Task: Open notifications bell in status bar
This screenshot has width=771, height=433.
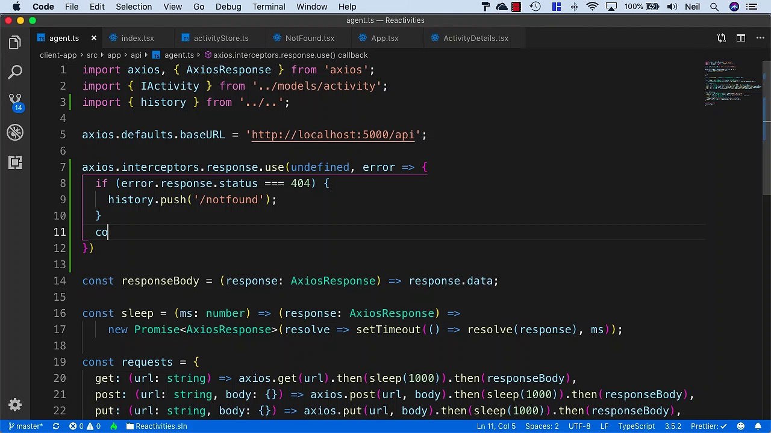Action: coord(758,426)
